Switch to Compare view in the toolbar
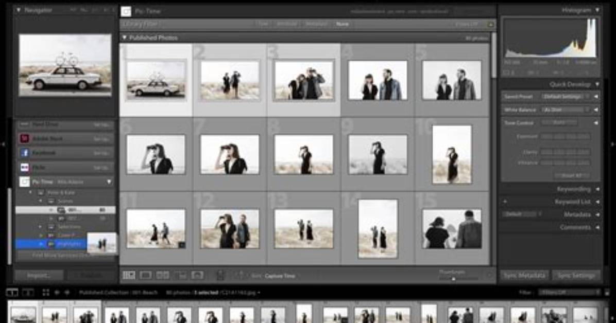This screenshot has height=323, width=616. 163,276
